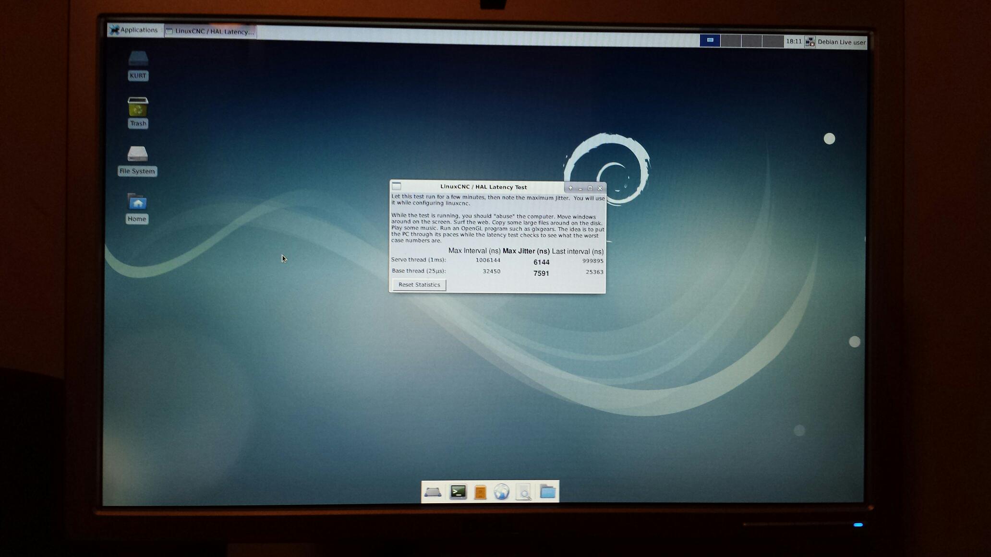Click the shade/roll-up arrow on Latency Test titlebar
This screenshot has height=557, width=991.
570,188
